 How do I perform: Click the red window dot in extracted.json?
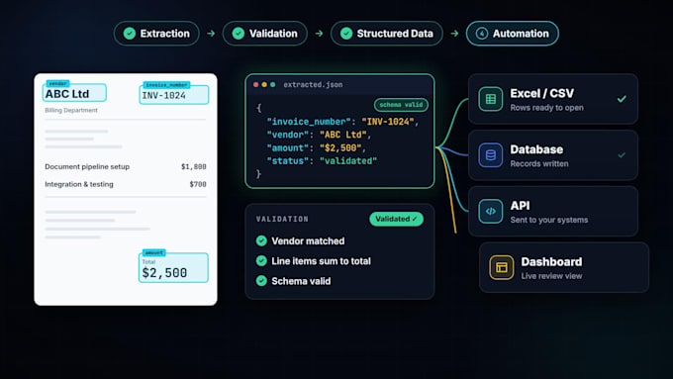(x=255, y=84)
